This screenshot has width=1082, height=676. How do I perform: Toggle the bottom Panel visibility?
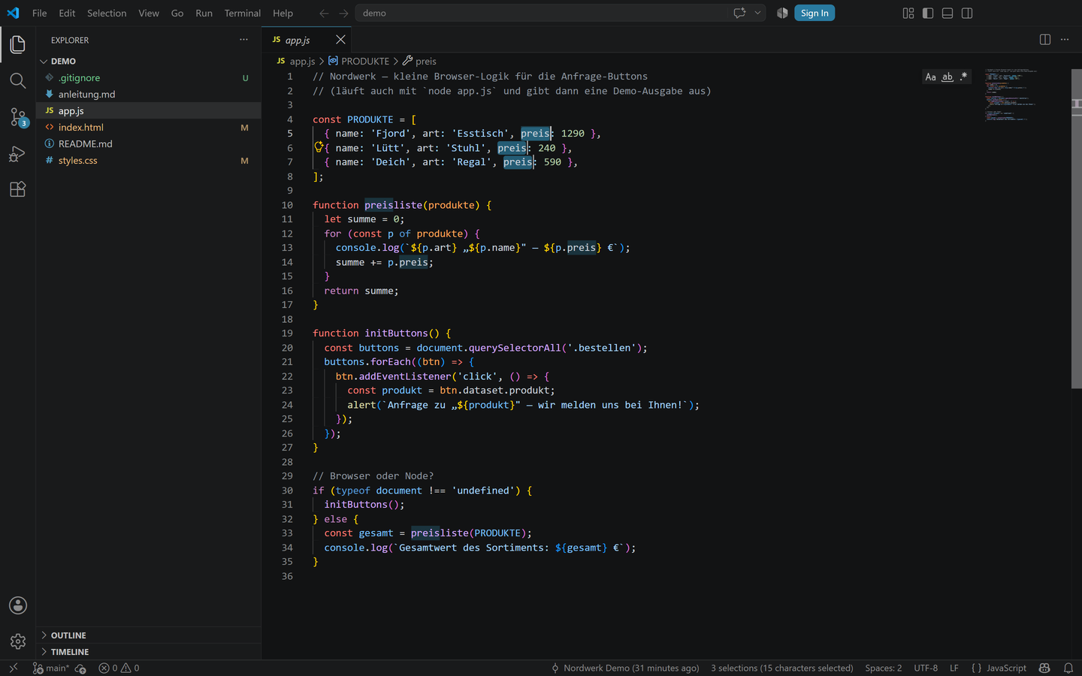click(948, 13)
